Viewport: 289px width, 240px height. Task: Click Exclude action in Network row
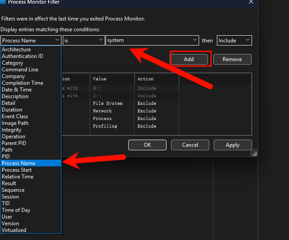pyautogui.click(x=147, y=111)
